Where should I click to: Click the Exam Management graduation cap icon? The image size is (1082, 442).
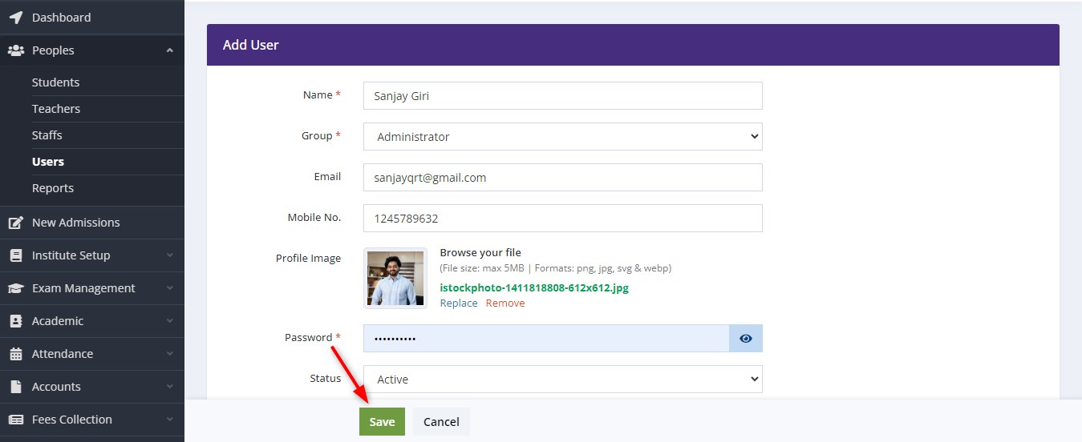16,287
